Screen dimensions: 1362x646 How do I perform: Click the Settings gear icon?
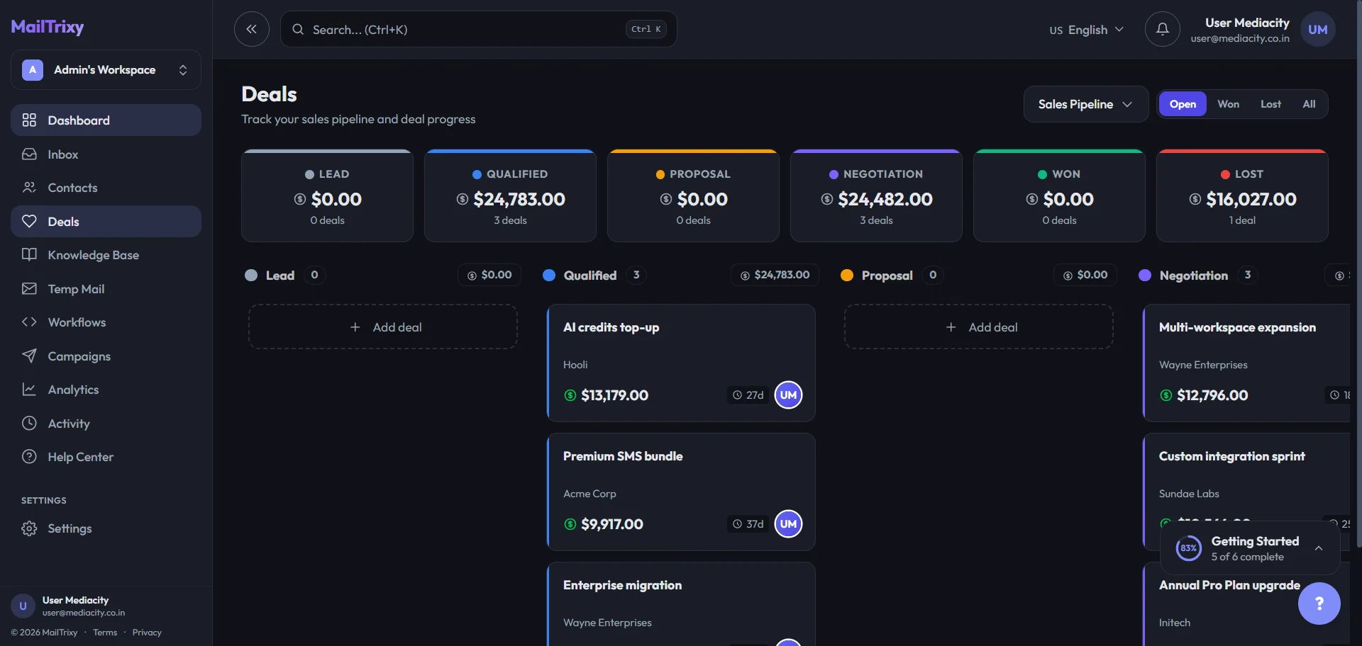pos(29,528)
